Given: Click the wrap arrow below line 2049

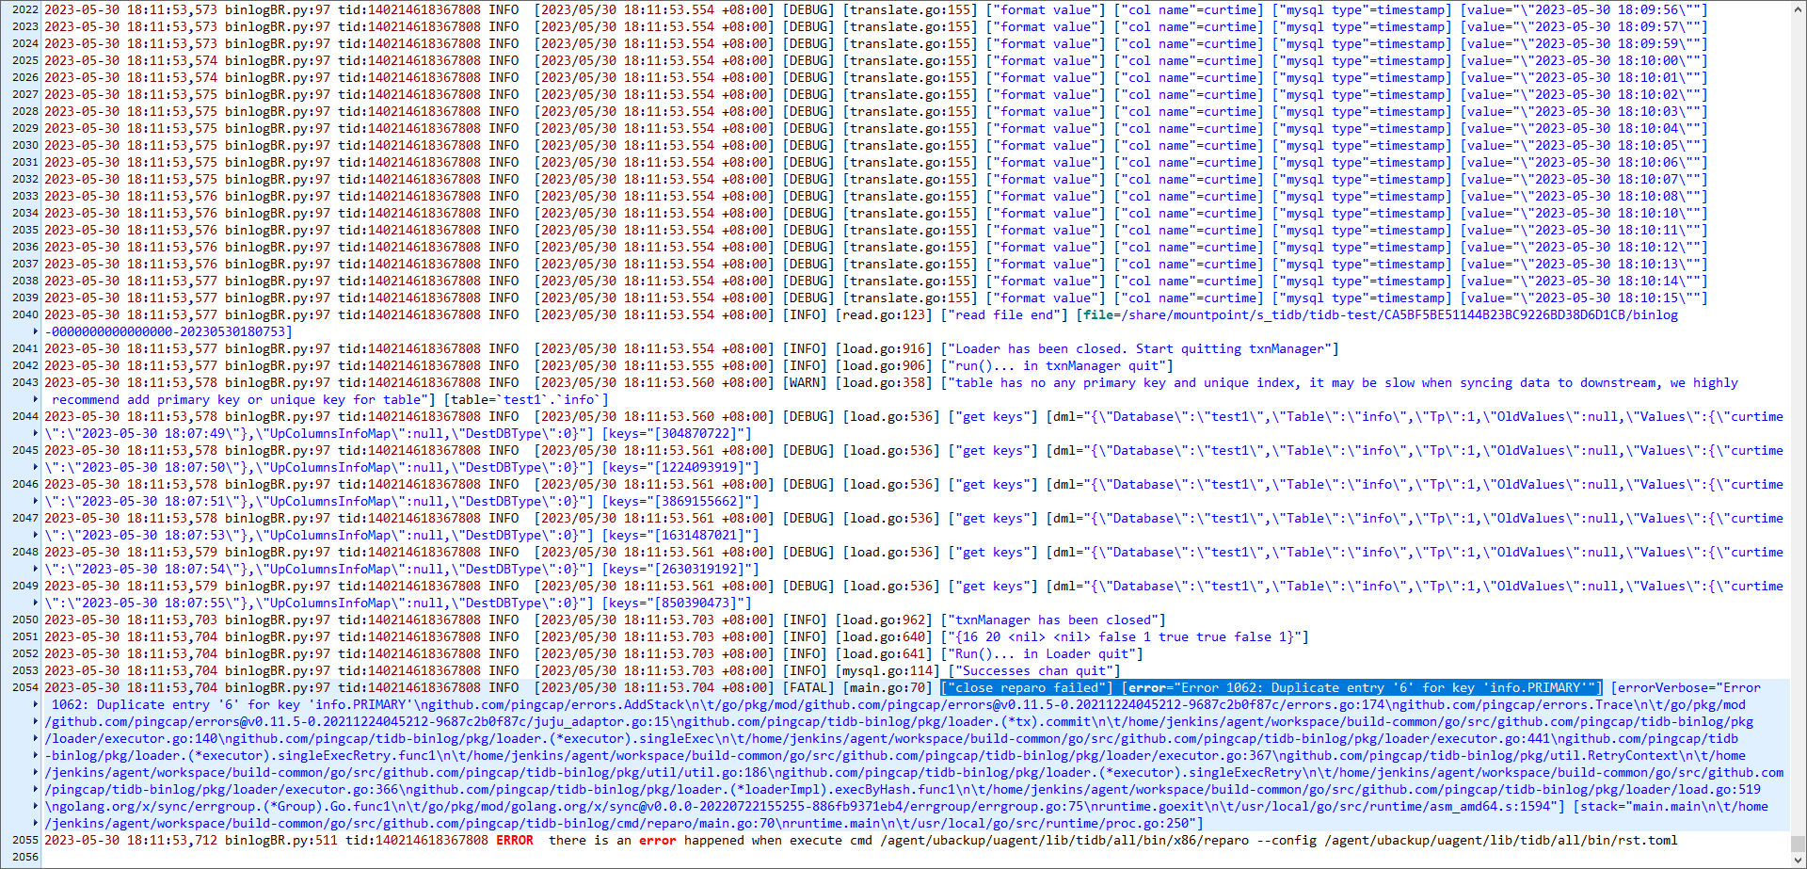Looking at the screenshot, I should [36, 603].
